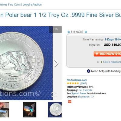Viewport: 121px width, 121px height.
Task: Select the coin reverse side thumbnail
Action: [55, 110]
